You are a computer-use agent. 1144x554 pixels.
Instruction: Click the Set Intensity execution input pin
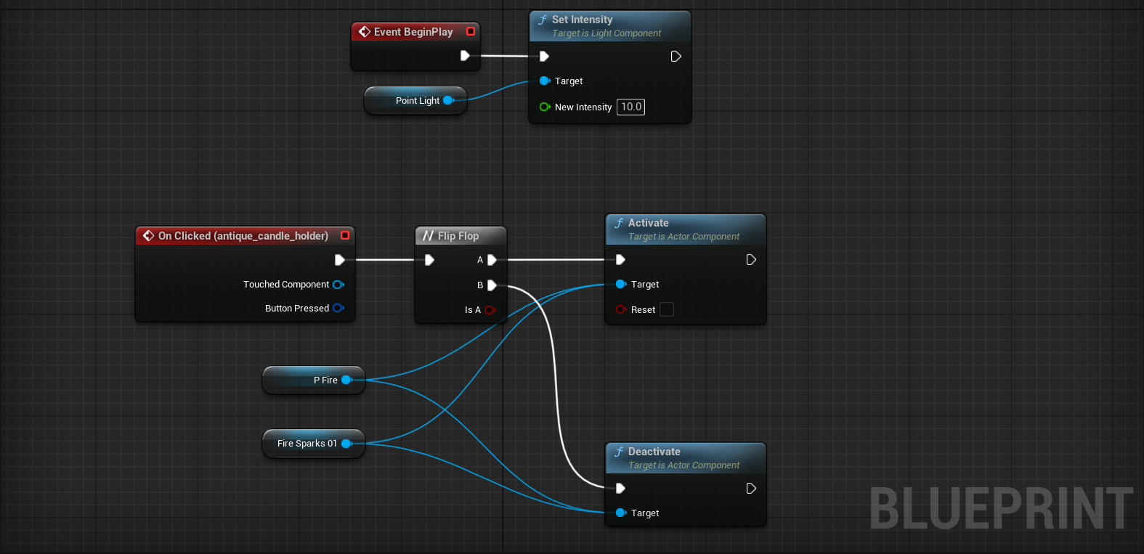(544, 57)
